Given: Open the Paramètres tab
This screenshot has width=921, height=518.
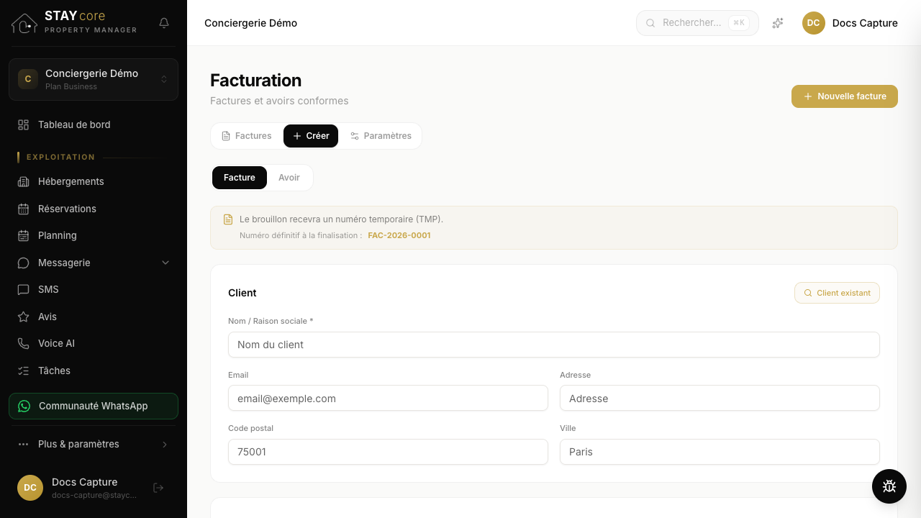Looking at the screenshot, I should click(x=381, y=136).
